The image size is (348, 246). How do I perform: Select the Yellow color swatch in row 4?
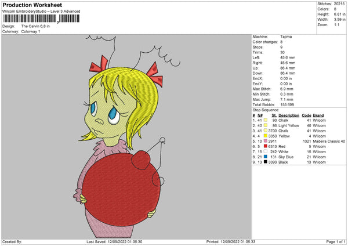pos(266,136)
